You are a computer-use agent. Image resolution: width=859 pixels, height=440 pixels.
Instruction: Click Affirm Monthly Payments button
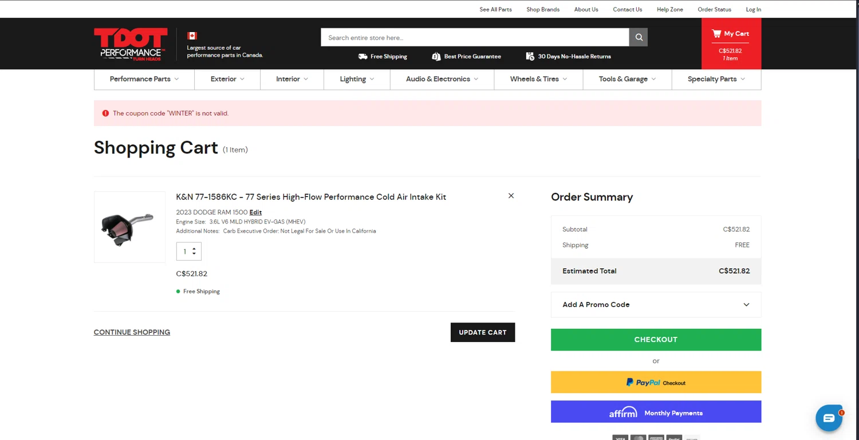tap(656, 412)
